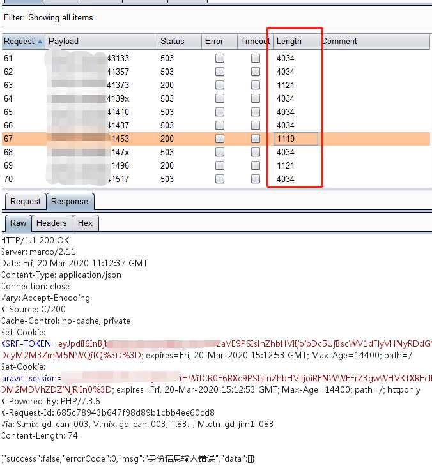432x468 pixels.
Task: Sort results by the Request column arrow
Action: 40,42
